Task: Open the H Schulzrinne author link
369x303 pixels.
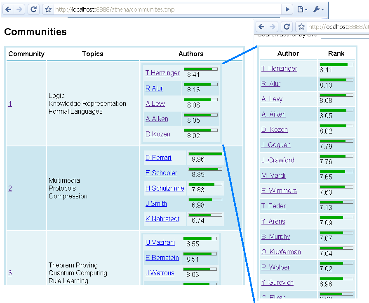Action: pos(165,188)
